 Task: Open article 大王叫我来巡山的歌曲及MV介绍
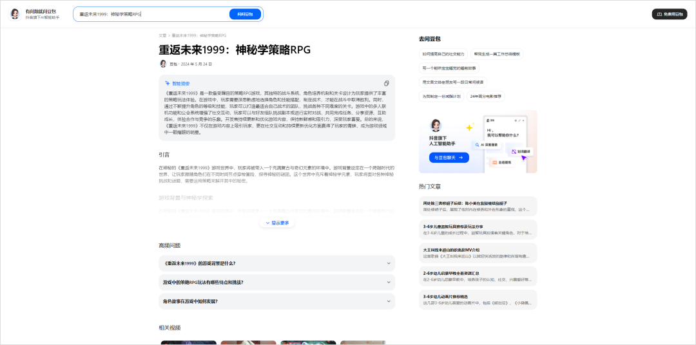(478, 253)
